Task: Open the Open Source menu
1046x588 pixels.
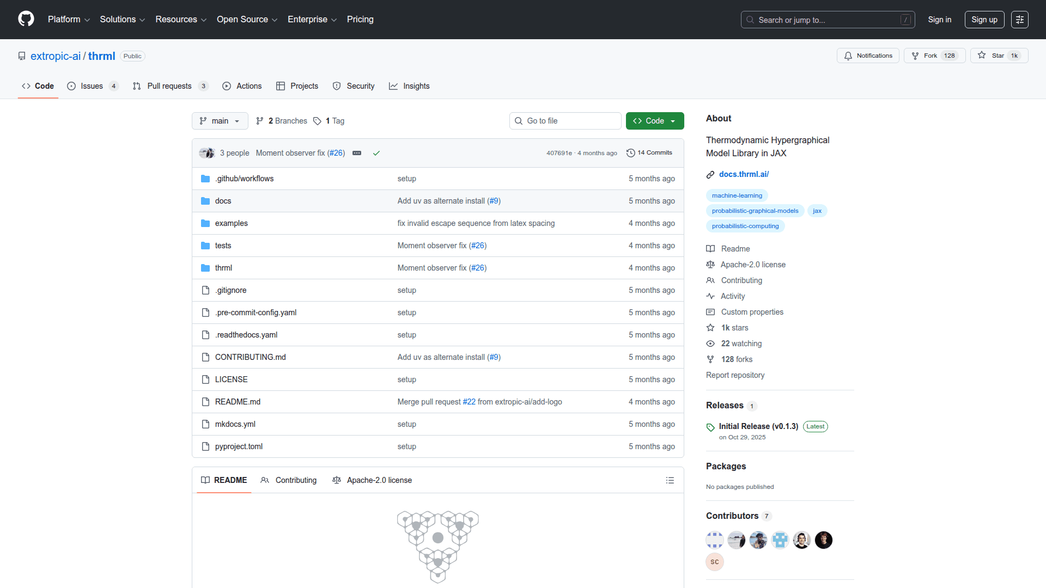Action: coord(247,20)
